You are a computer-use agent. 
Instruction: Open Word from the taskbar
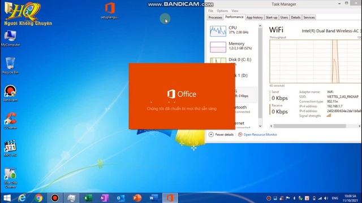pos(153,198)
